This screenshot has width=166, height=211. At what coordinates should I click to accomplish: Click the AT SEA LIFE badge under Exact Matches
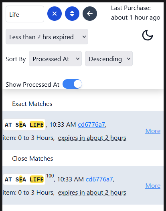24,125
